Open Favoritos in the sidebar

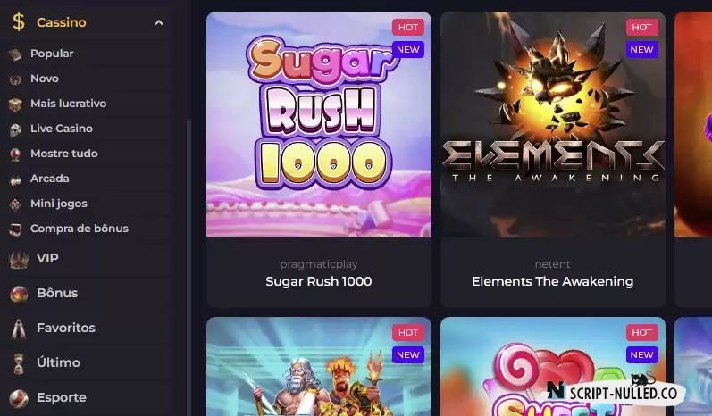(66, 328)
